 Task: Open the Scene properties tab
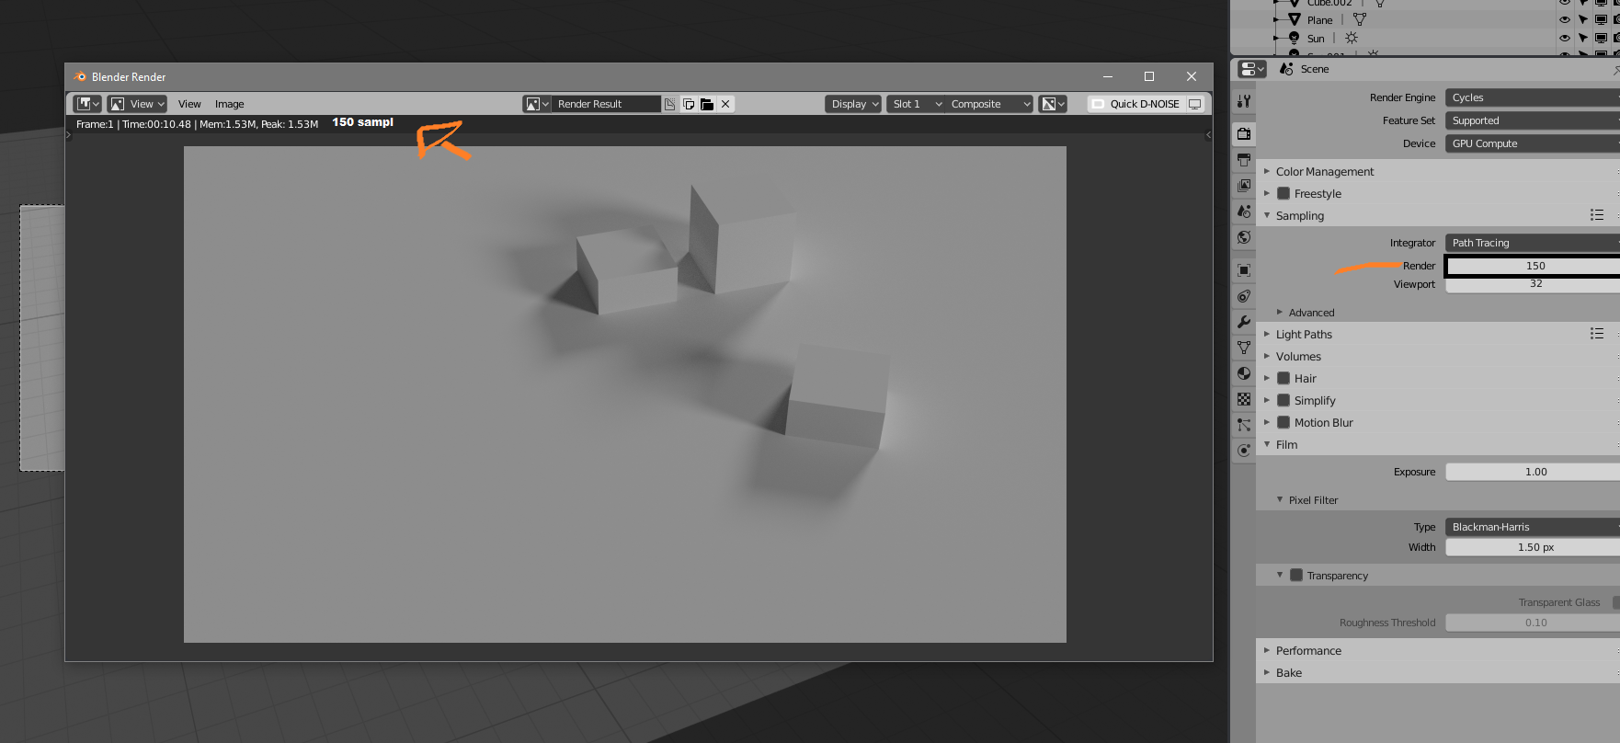1244,211
